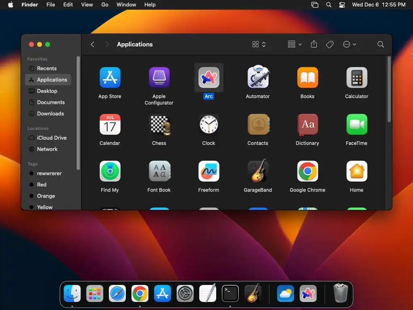Select the Chess app icon
413x310 pixels.
[x=160, y=125]
